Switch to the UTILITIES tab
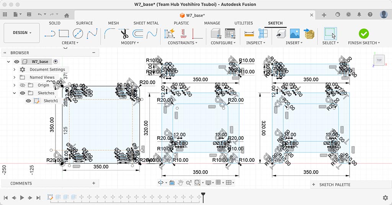The height and width of the screenshot is (205, 392). 243,23
